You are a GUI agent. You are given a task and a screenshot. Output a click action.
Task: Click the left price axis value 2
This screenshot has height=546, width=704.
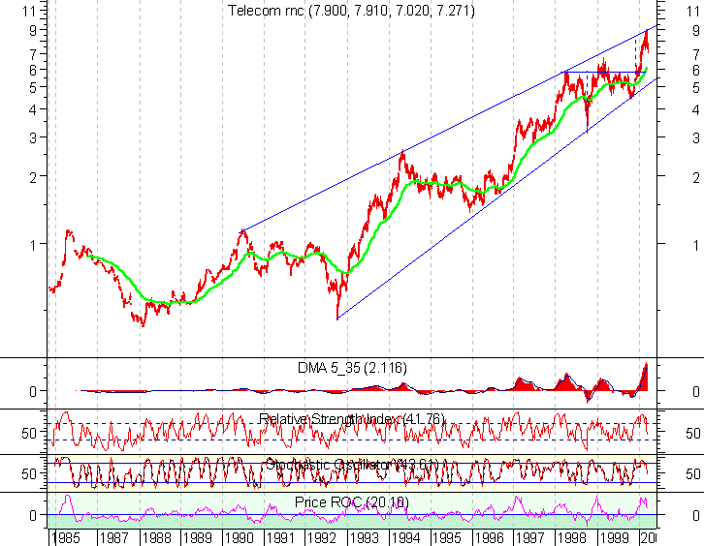(33, 177)
